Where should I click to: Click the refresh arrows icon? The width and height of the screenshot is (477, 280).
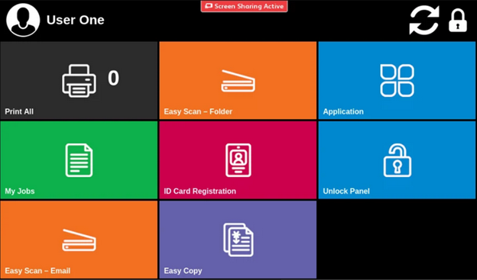pos(424,20)
